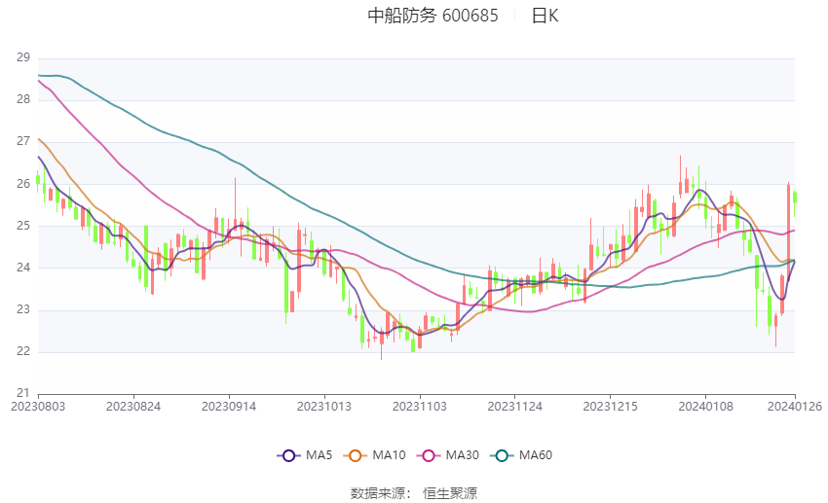Screen dimensions: 828x503
Task: Click y-axis value 23
Action: point(23,309)
